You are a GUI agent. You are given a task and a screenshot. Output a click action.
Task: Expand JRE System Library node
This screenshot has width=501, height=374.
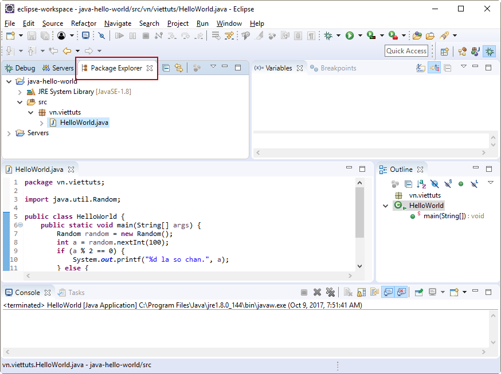[20, 92]
